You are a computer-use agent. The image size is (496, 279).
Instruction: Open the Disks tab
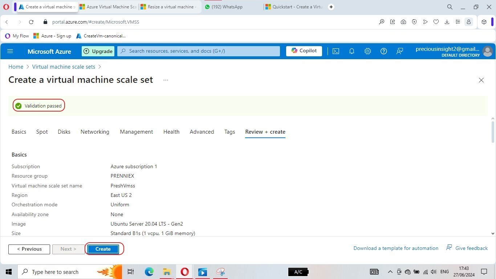[x=64, y=132]
